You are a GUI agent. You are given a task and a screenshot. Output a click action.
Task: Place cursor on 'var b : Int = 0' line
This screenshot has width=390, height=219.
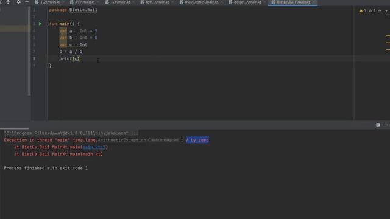click(79, 38)
